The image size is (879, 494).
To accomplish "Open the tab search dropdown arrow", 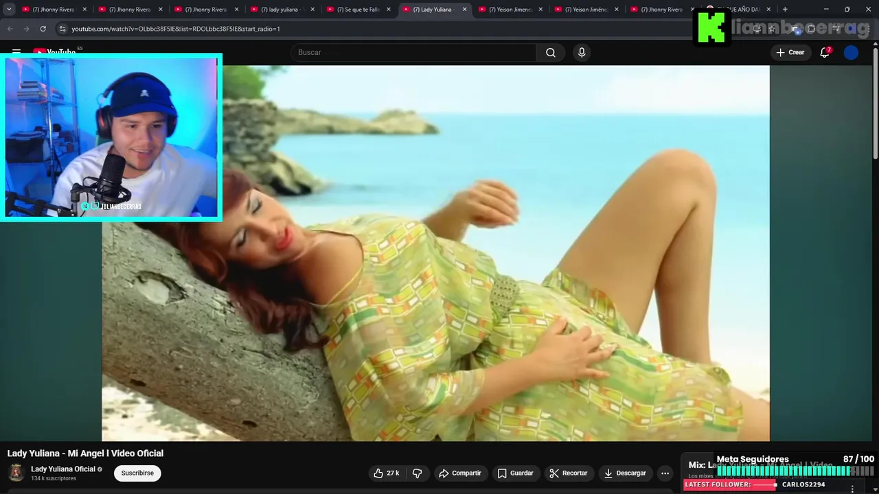I will (9, 10).
